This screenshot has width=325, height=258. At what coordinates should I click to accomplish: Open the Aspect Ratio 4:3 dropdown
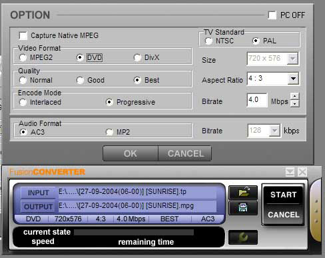click(x=293, y=79)
